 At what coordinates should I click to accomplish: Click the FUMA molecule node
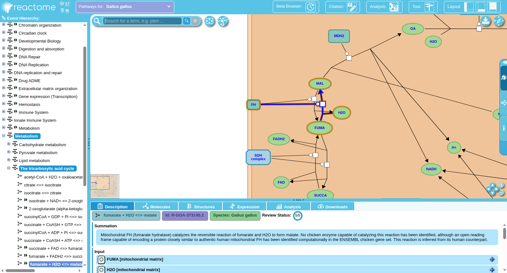point(319,128)
